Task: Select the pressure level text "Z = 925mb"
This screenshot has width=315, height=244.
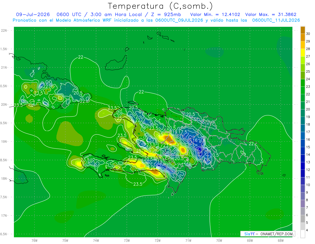Action: (167, 14)
